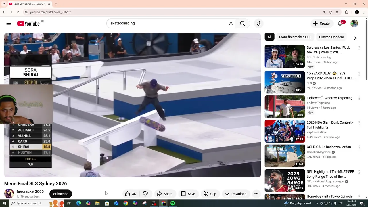This screenshot has width=368, height=207.
Task: Share the video
Action: [164, 194]
